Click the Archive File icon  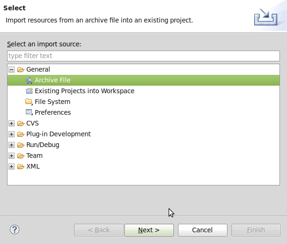tap(29, 80)
